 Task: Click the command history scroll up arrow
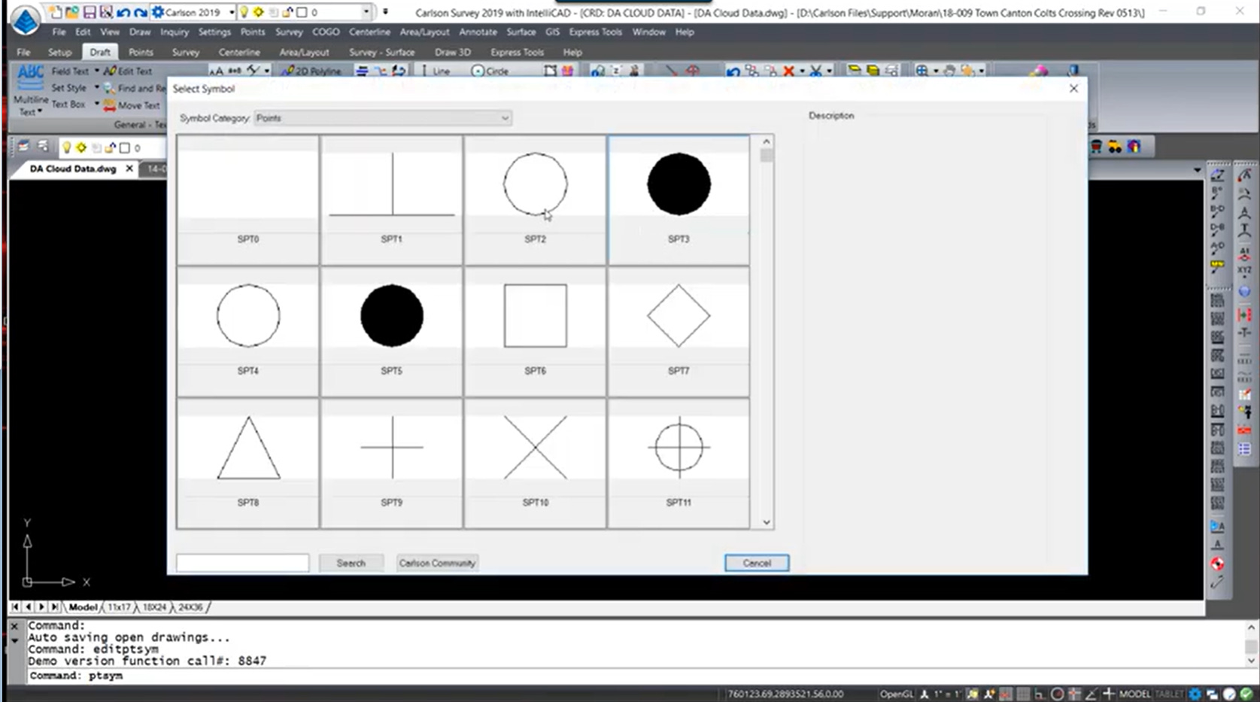[x=1251, y=628]
